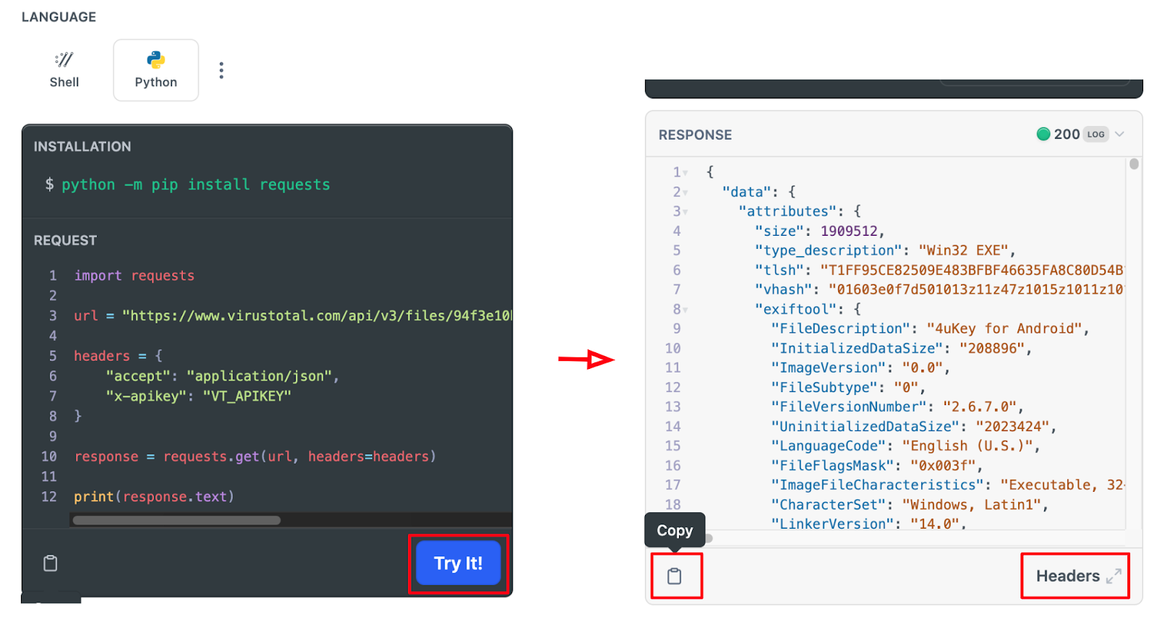Collapse the root object on response line 1

click(686, 173)
